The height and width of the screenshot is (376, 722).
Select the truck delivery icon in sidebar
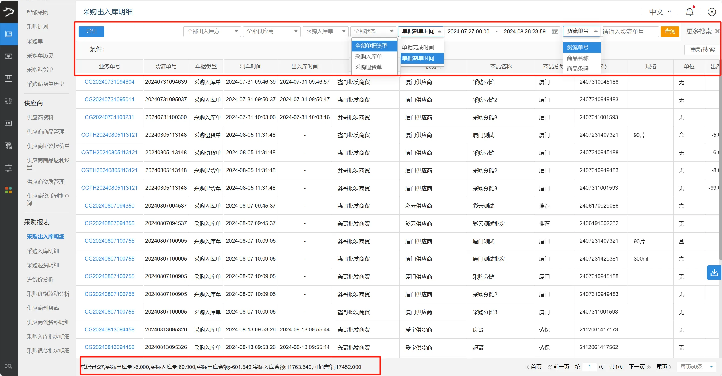9,101
